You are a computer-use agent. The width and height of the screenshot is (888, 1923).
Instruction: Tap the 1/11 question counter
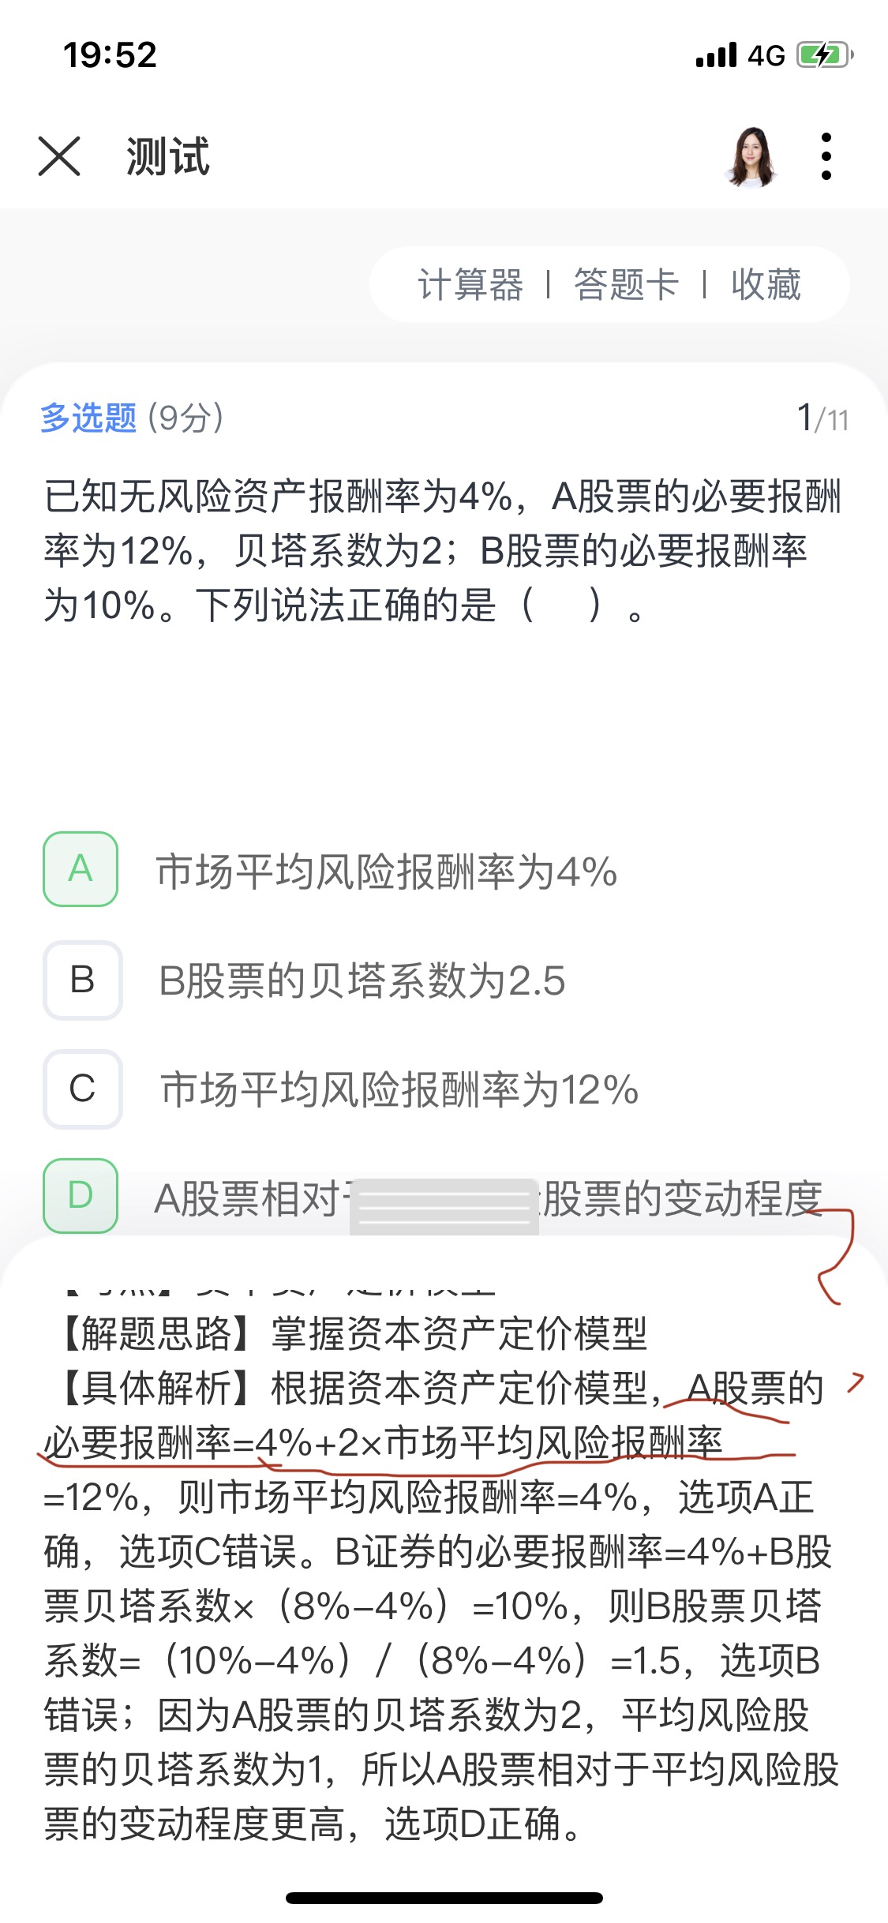[822, 418]
